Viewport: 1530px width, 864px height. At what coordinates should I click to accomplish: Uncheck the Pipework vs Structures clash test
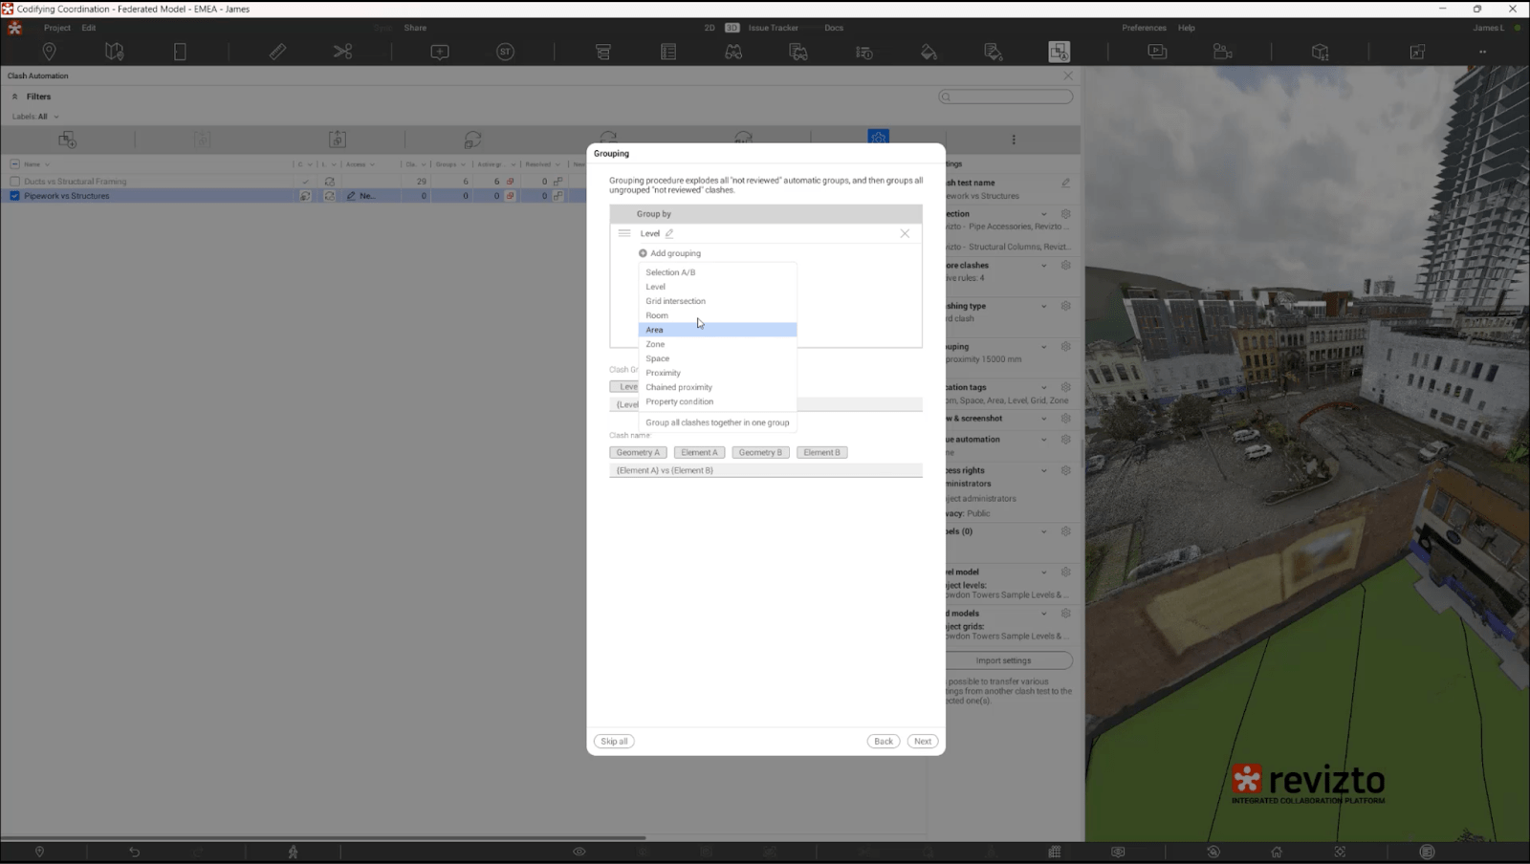tap(13, 195)
